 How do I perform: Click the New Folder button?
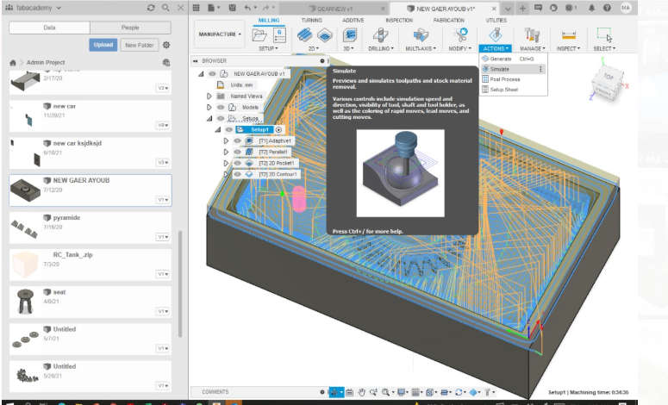(140, 45)
